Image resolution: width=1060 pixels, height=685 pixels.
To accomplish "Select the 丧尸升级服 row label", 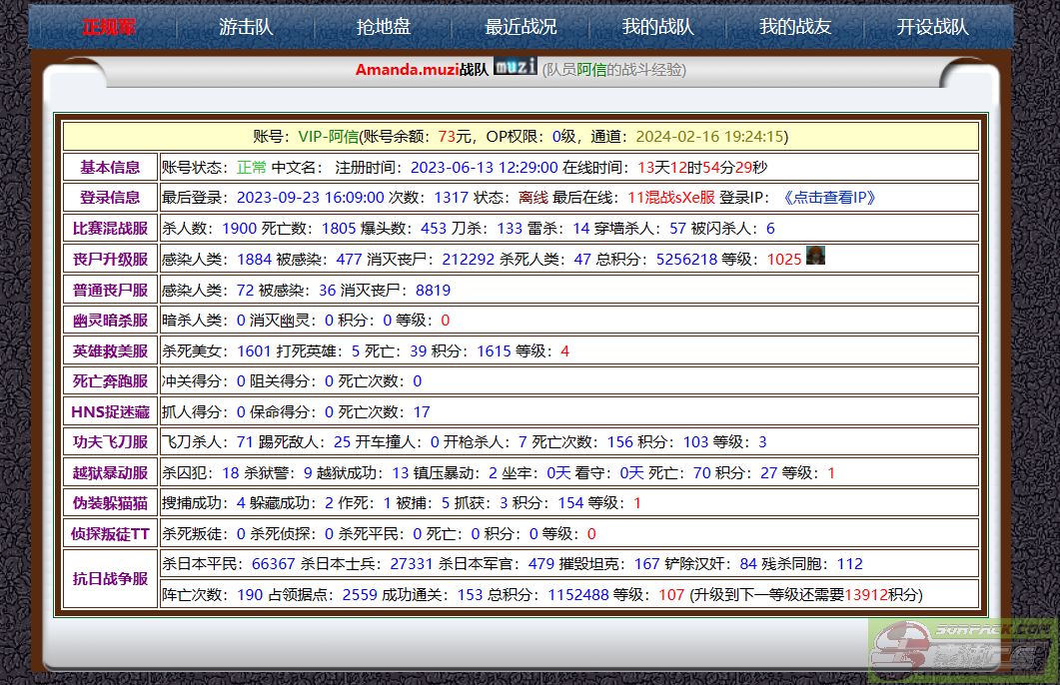I will 110,260.
